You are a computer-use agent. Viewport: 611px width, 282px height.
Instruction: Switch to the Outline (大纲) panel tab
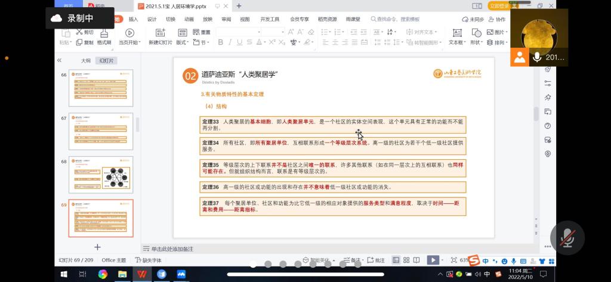86,60
